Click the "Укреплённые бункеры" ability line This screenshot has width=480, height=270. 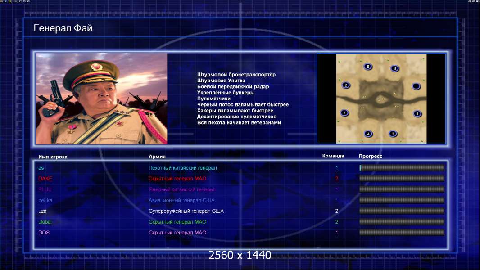pyautogui.click(x=226, y=92)
